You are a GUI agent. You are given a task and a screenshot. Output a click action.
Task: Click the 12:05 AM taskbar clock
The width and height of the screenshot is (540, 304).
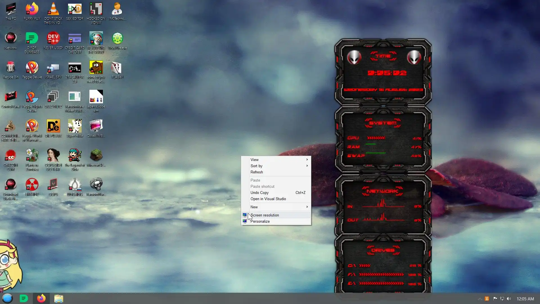click(x=525, y=299)
